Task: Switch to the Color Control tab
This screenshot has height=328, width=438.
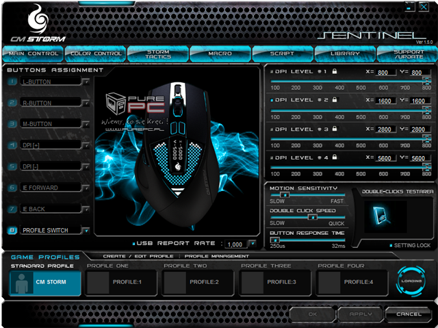Action: pos(96,53)
